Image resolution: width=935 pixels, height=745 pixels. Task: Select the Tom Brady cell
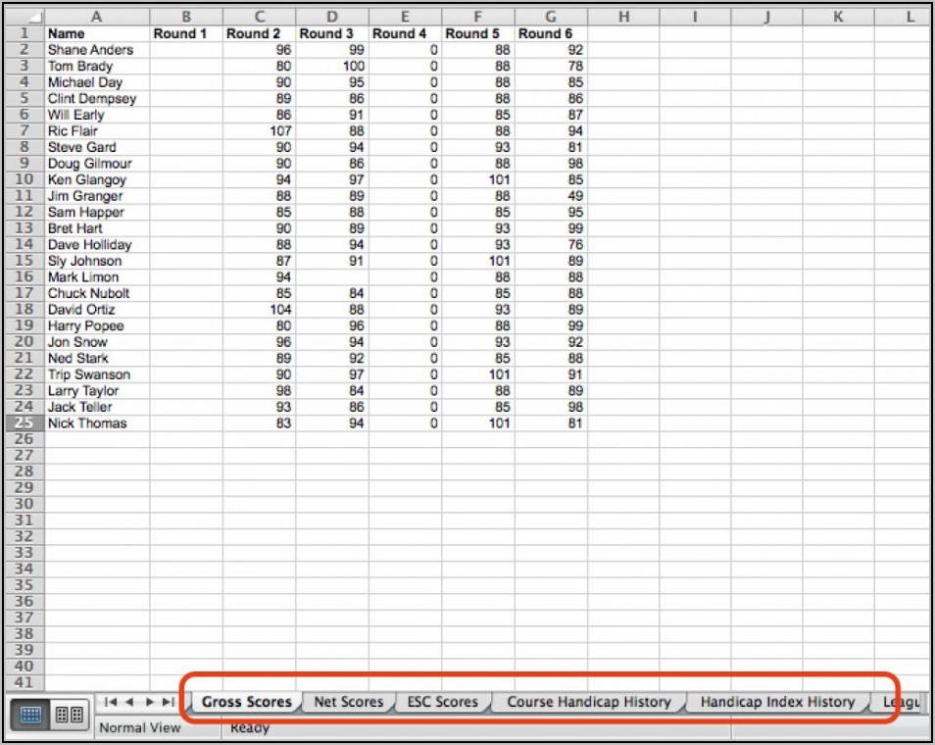click(97, 66)
